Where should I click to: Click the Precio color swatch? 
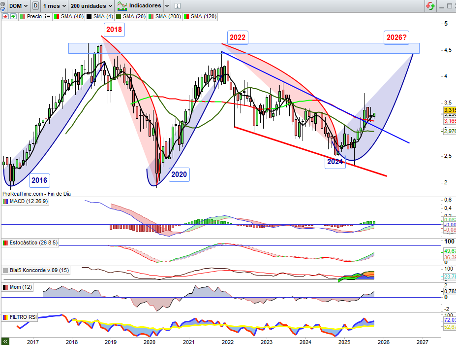coord(23,16)
